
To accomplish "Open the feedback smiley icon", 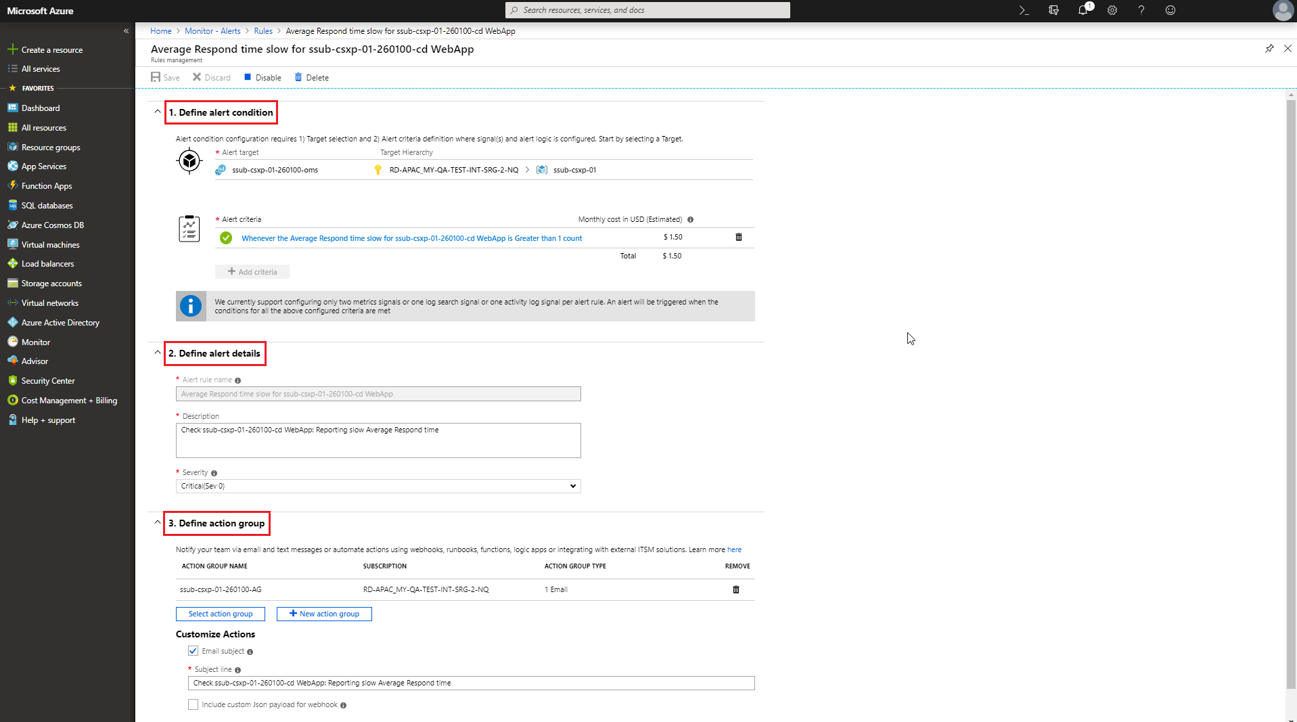I will (1170, 10).
